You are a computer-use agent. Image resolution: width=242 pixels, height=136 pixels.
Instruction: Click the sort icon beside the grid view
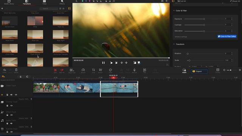pos(64,8)
